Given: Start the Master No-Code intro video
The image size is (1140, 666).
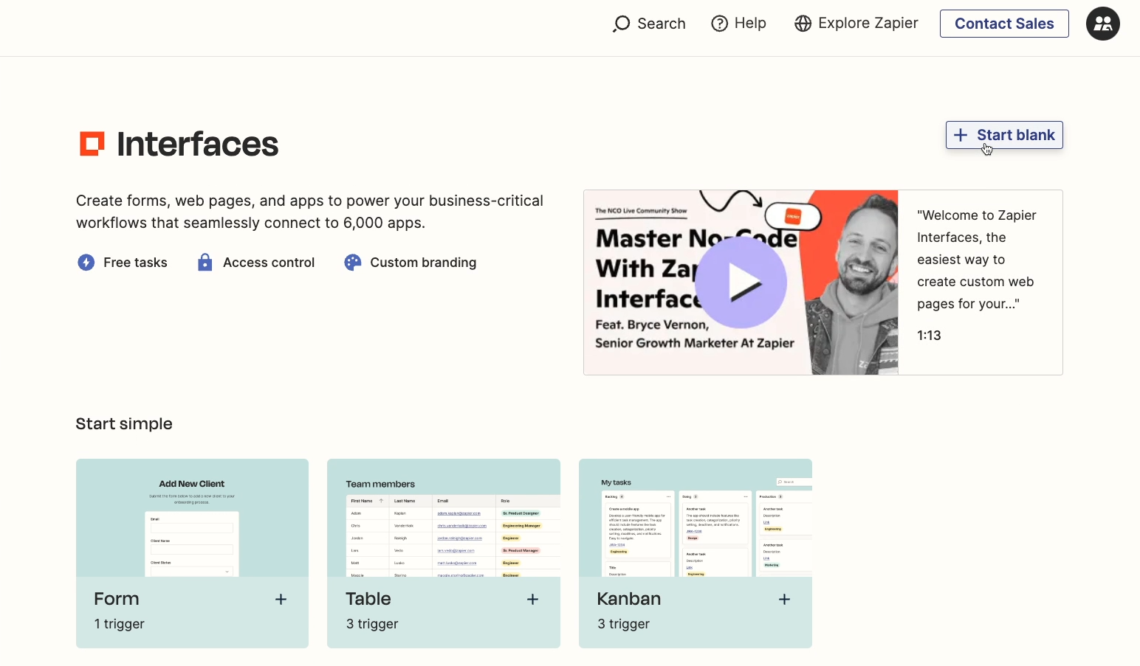Looking at the screenshot, I should pos(741,282).
